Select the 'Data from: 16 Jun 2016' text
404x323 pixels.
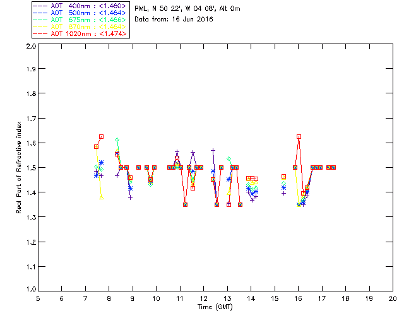[x=174, y=20]
